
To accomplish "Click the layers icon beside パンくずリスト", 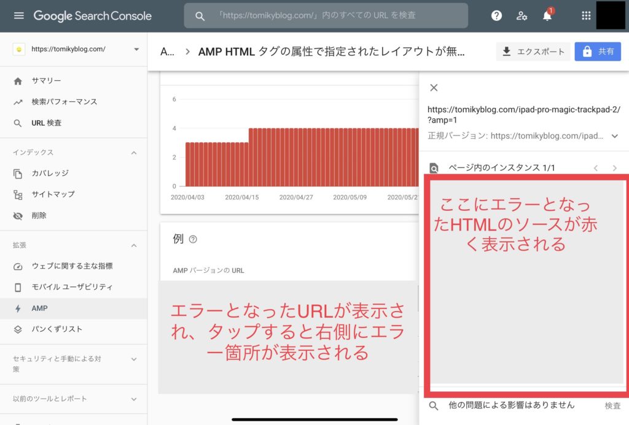I will click(18, 329).
